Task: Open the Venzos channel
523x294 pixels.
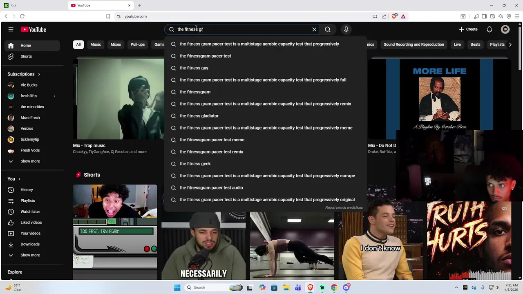Action: 33,129
